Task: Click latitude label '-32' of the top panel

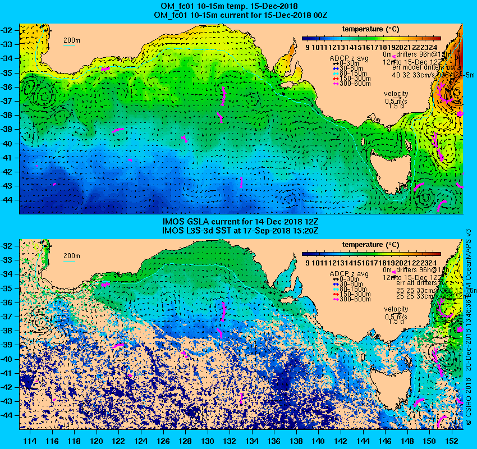Action: coord(7,30)
